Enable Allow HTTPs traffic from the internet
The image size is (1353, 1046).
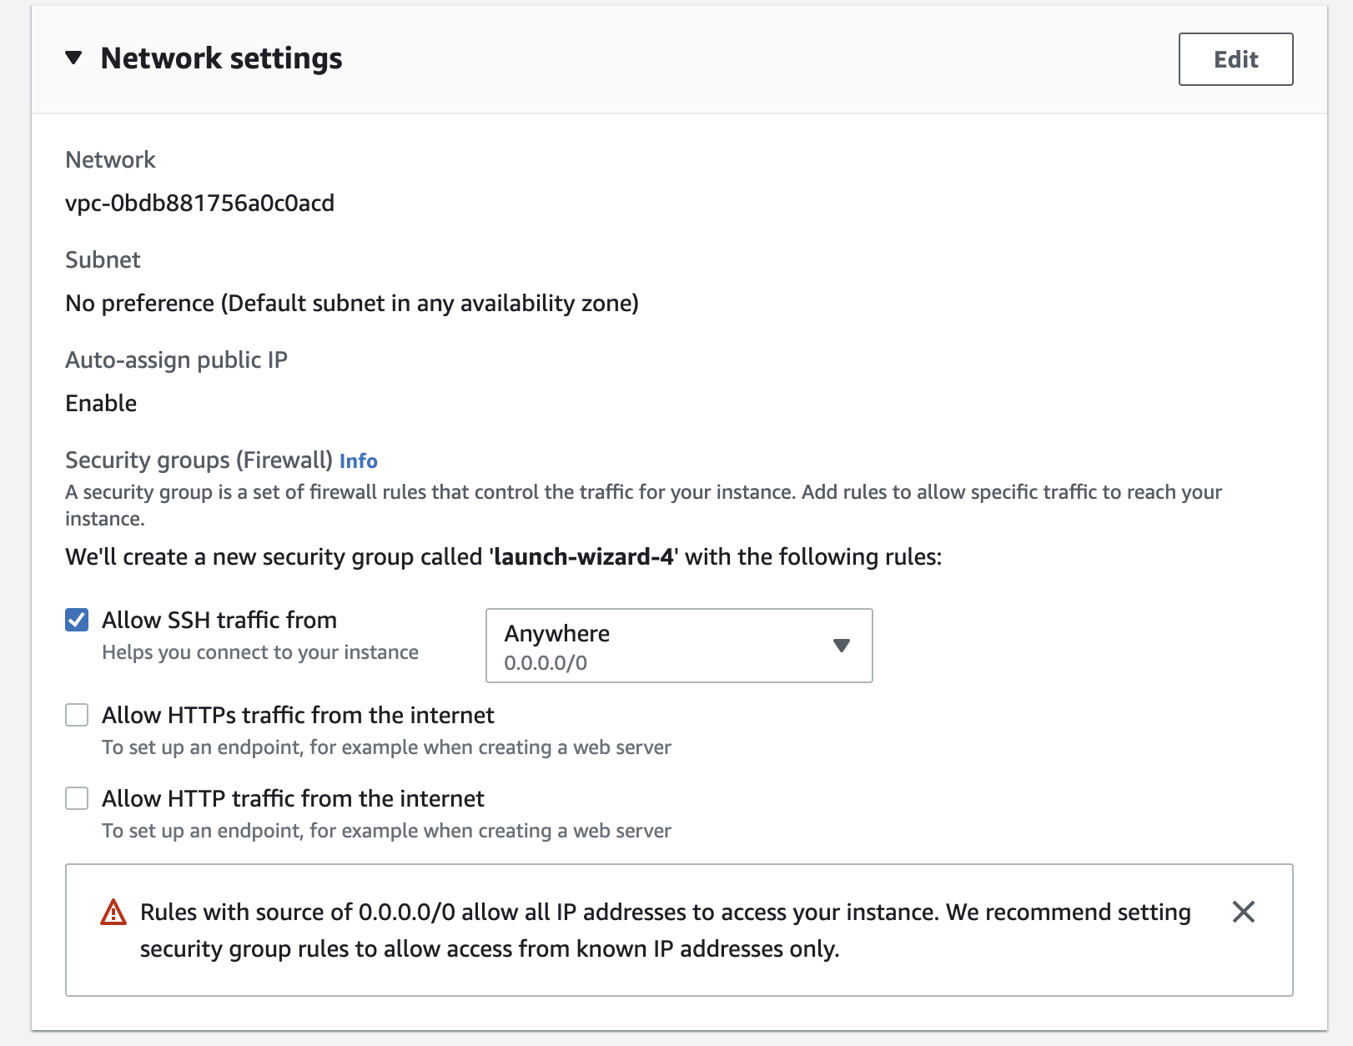77,715
